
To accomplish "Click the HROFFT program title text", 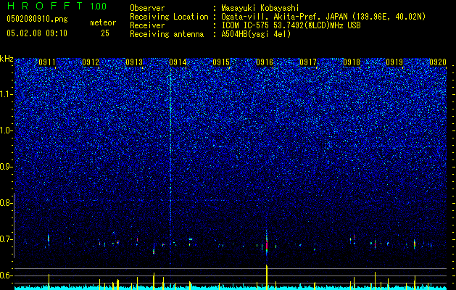I will [x=46, y=6].
